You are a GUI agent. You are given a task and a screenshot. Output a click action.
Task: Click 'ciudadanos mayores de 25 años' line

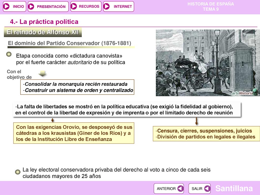click(62, 176)
